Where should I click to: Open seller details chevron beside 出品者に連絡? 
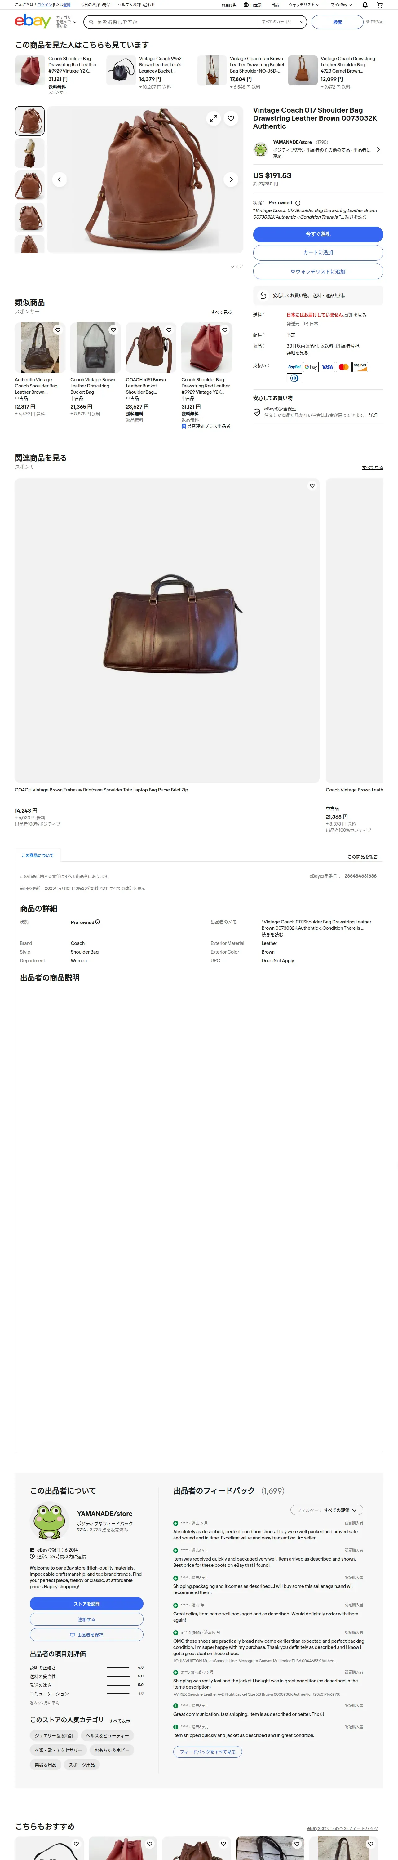click(x=378, y=149)
